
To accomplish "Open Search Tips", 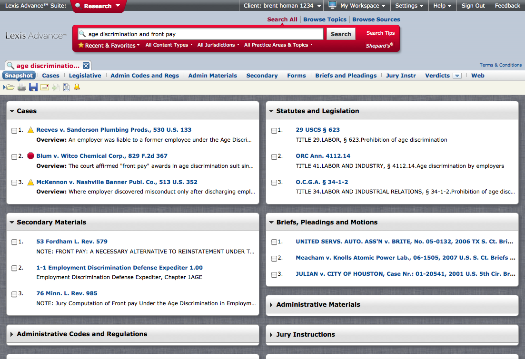I will point(380,33).
